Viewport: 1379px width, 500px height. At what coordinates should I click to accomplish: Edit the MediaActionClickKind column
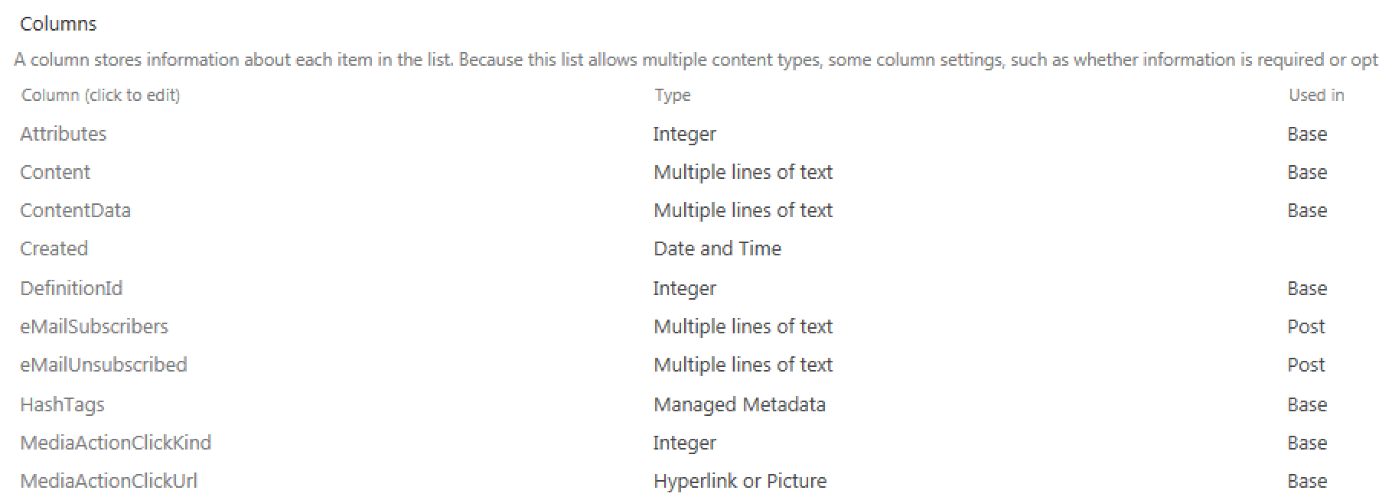pos(116,443)
